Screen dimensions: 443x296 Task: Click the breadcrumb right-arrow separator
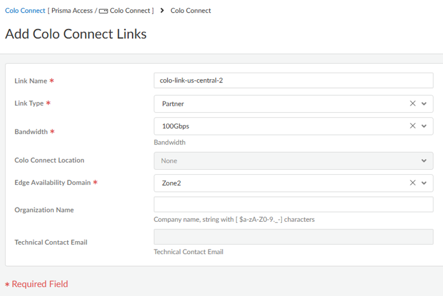(162, 11)
